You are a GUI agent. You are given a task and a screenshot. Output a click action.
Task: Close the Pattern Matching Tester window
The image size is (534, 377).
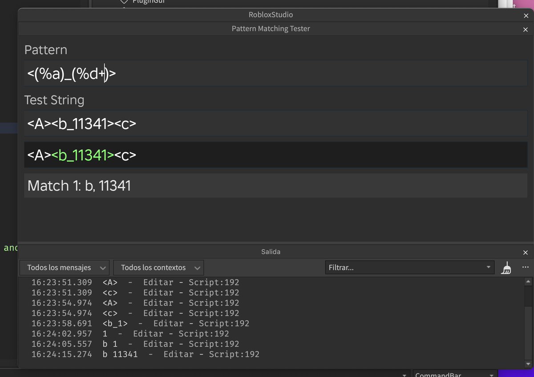(x=525, y=29)
